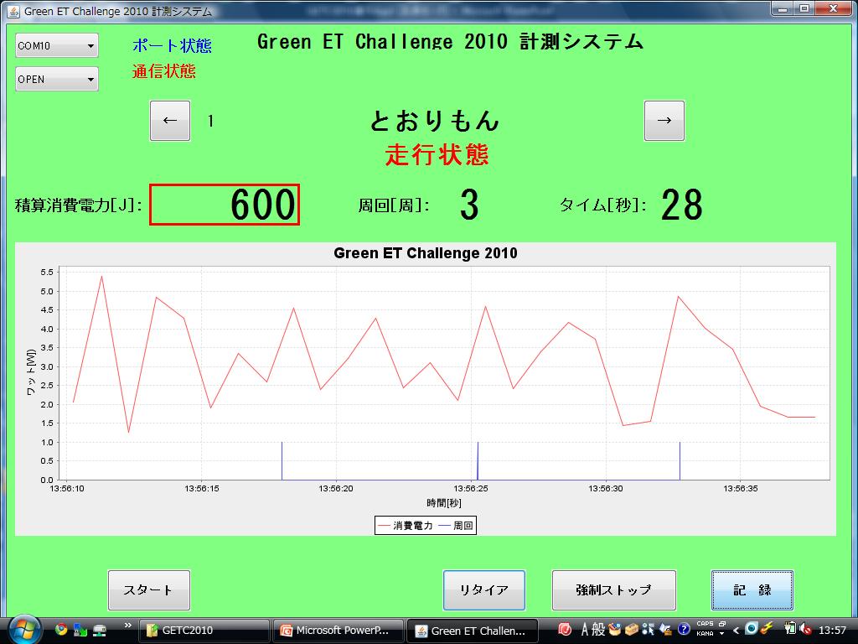The image size is (858, 644).
Task: Click the IME help question mark icon
Action: 684,630
